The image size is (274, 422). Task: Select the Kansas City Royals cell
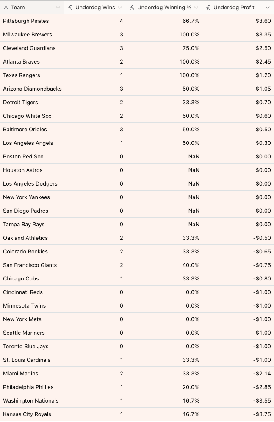27,414
